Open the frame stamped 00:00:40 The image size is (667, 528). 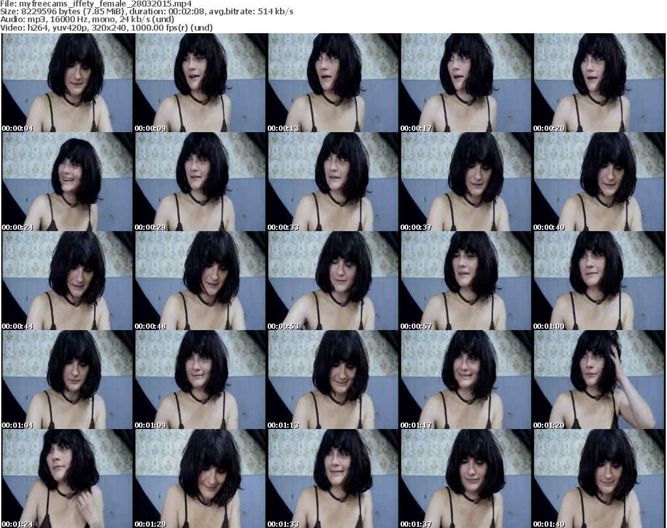click(599, 182)
